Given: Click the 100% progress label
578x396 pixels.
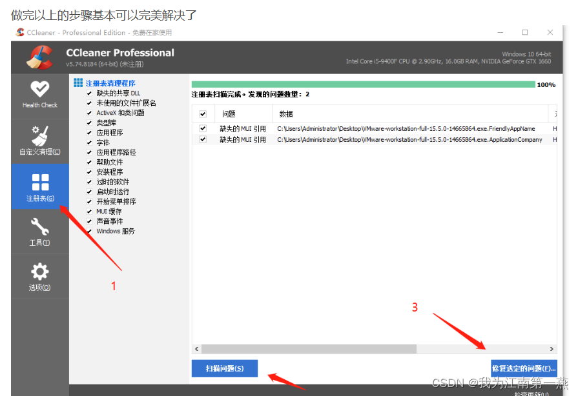Looking at the screenshot, I should (546, 85).
